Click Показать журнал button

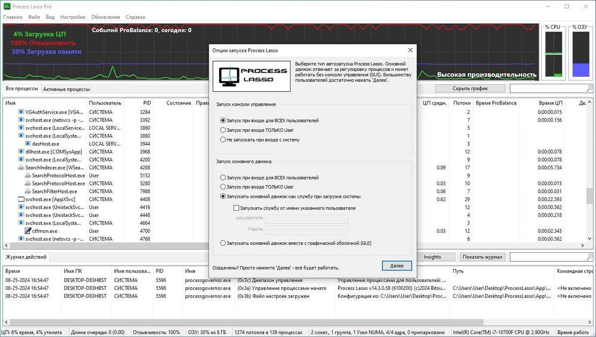click(483, 257)
